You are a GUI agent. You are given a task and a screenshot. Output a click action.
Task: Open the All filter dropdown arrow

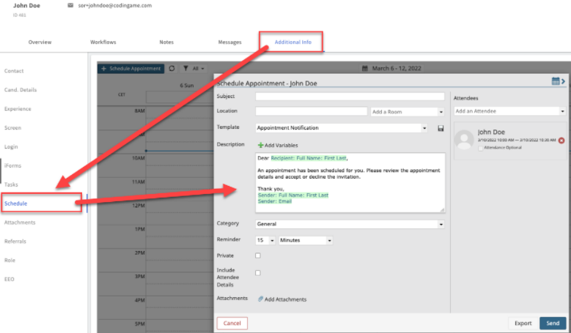point(202,69)
